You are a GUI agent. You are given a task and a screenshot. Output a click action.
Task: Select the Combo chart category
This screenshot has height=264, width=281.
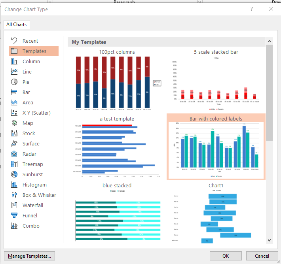[31, 226]
